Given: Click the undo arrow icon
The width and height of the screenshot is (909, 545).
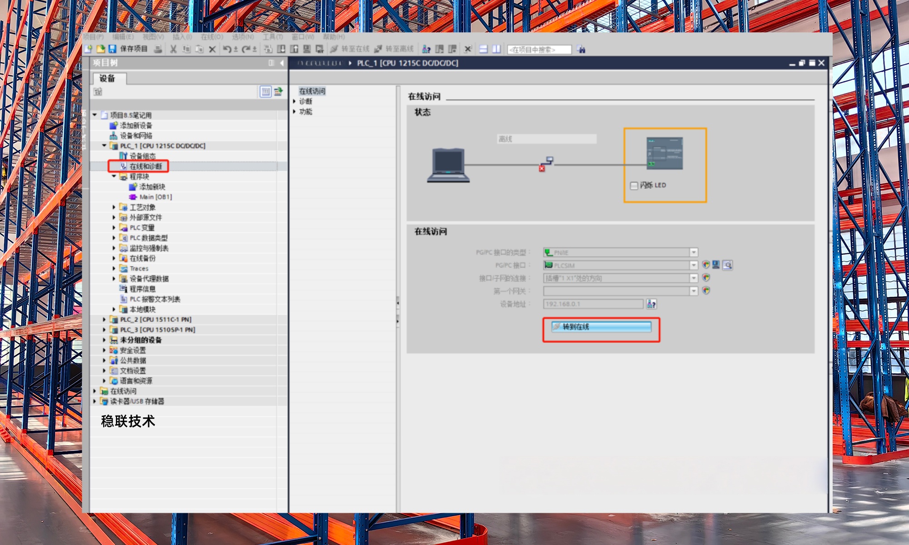Looking at the screenshot, I should 227,49.
